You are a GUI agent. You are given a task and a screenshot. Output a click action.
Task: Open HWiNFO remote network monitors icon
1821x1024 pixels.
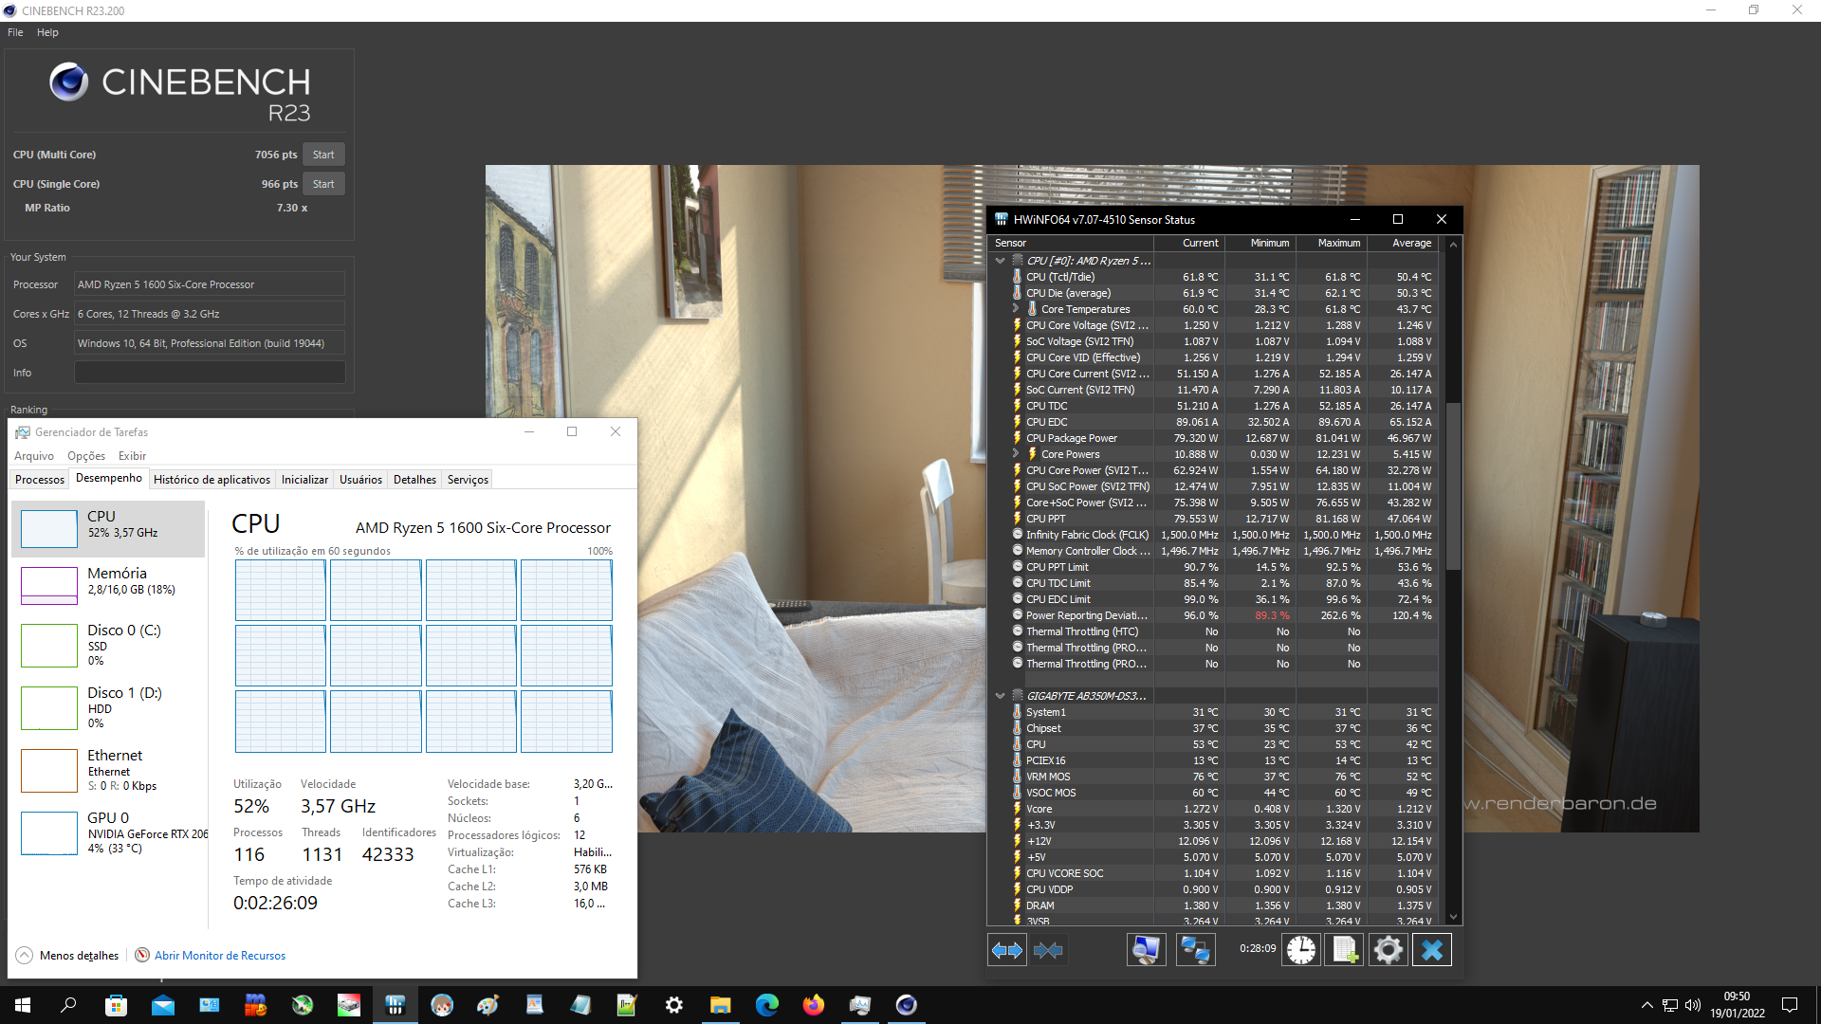1195,949
